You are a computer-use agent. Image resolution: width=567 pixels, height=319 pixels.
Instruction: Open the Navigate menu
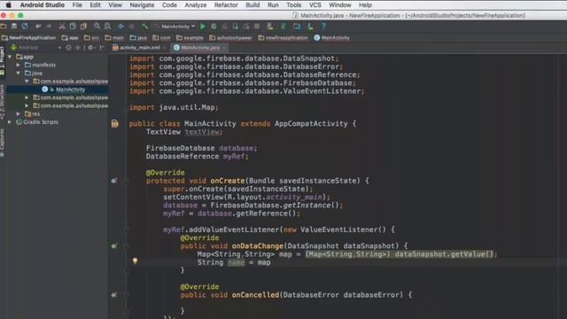tap(142, 5)
